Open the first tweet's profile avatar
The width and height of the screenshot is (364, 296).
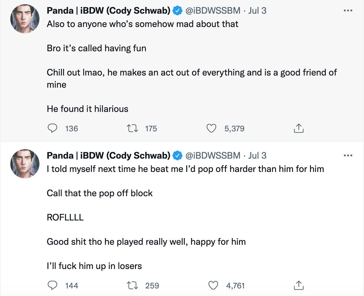coord(25,19)
